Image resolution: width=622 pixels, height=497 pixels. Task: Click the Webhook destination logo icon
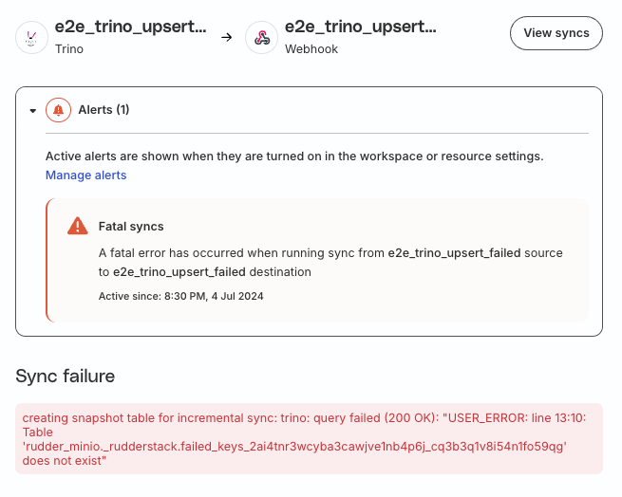(x=262, y=37)
